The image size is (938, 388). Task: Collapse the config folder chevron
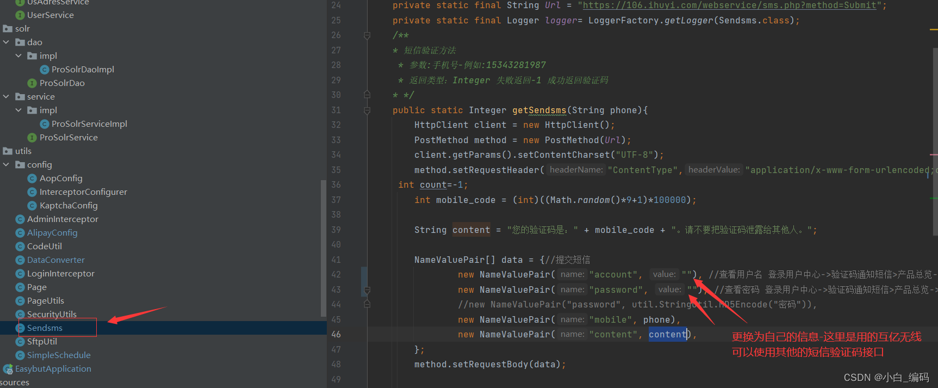pos(6,164)
